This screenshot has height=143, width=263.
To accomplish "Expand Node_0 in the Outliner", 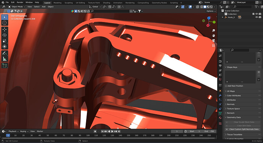I will click(223, 17).
